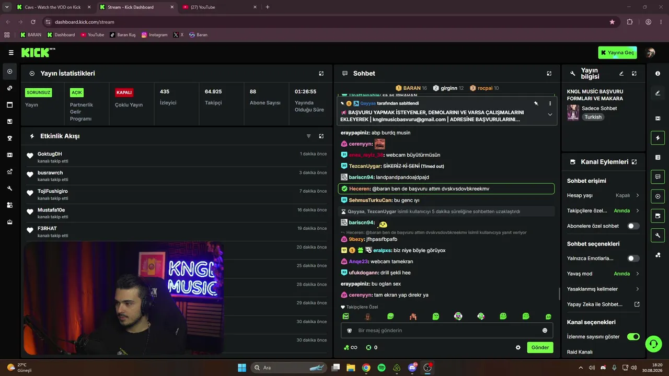
Task: Click the Kick logo
Action: [38, 52]
